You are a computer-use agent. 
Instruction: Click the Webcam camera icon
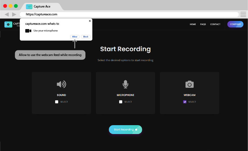point(189,84)
